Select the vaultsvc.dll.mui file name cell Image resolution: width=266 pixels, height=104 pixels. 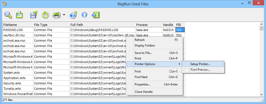18,35
